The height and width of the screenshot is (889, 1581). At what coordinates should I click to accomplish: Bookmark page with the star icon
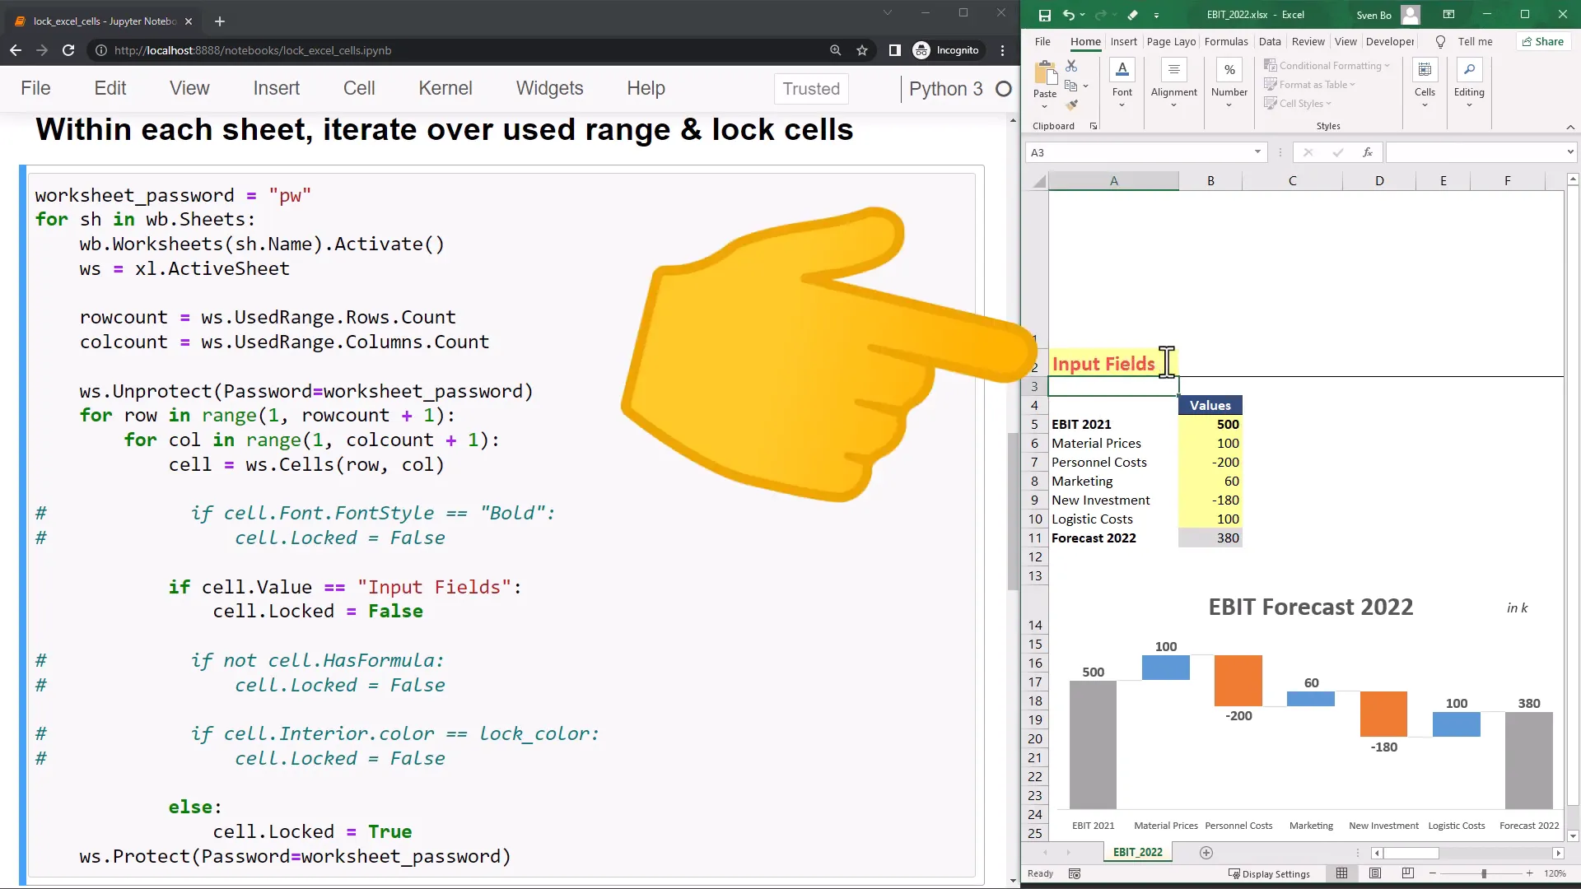862,50
